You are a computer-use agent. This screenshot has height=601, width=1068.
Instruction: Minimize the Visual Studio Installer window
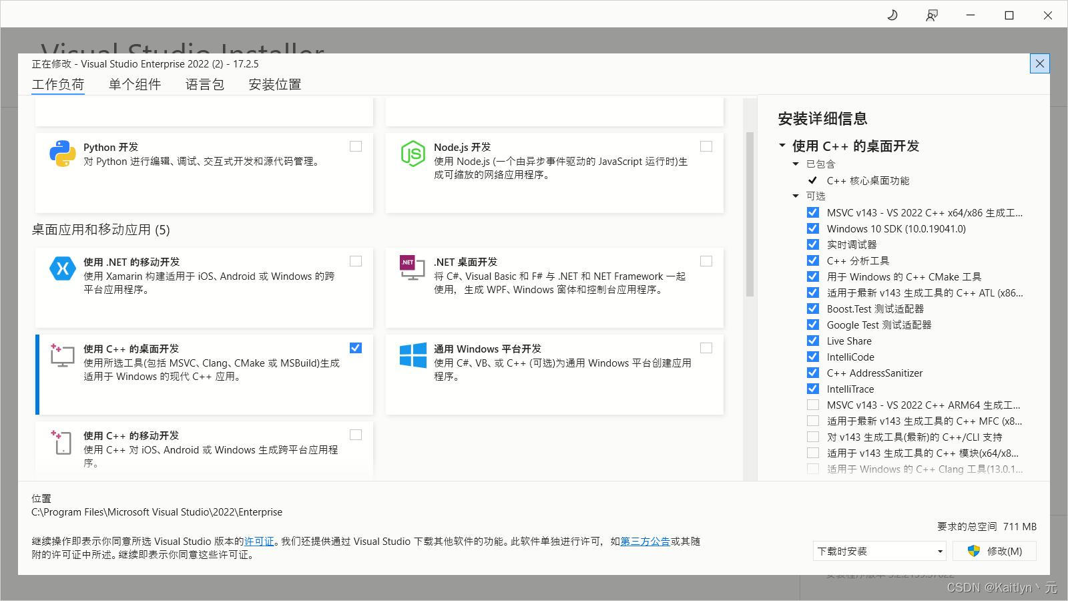pos(971,15)
